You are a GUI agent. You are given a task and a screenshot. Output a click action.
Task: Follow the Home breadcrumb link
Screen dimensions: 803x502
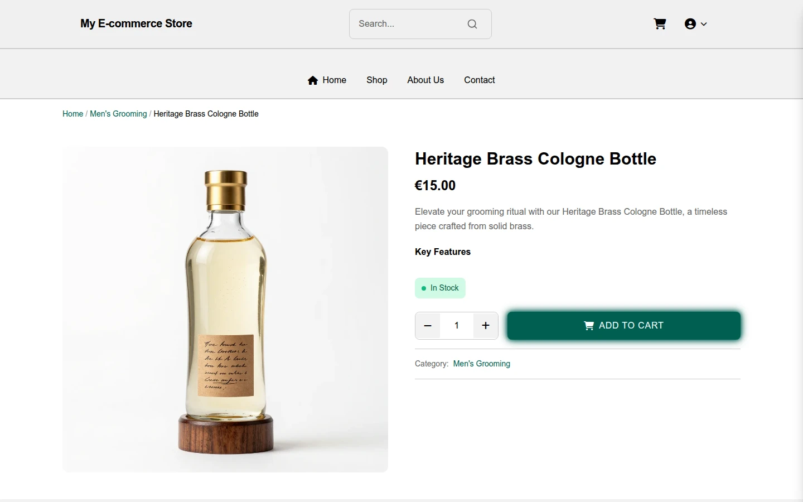point(72,114)
